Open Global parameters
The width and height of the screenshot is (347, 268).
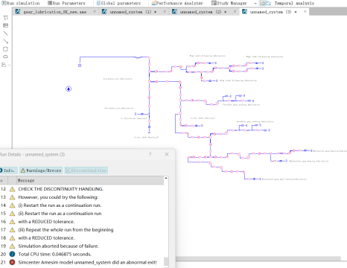(118, 3)
